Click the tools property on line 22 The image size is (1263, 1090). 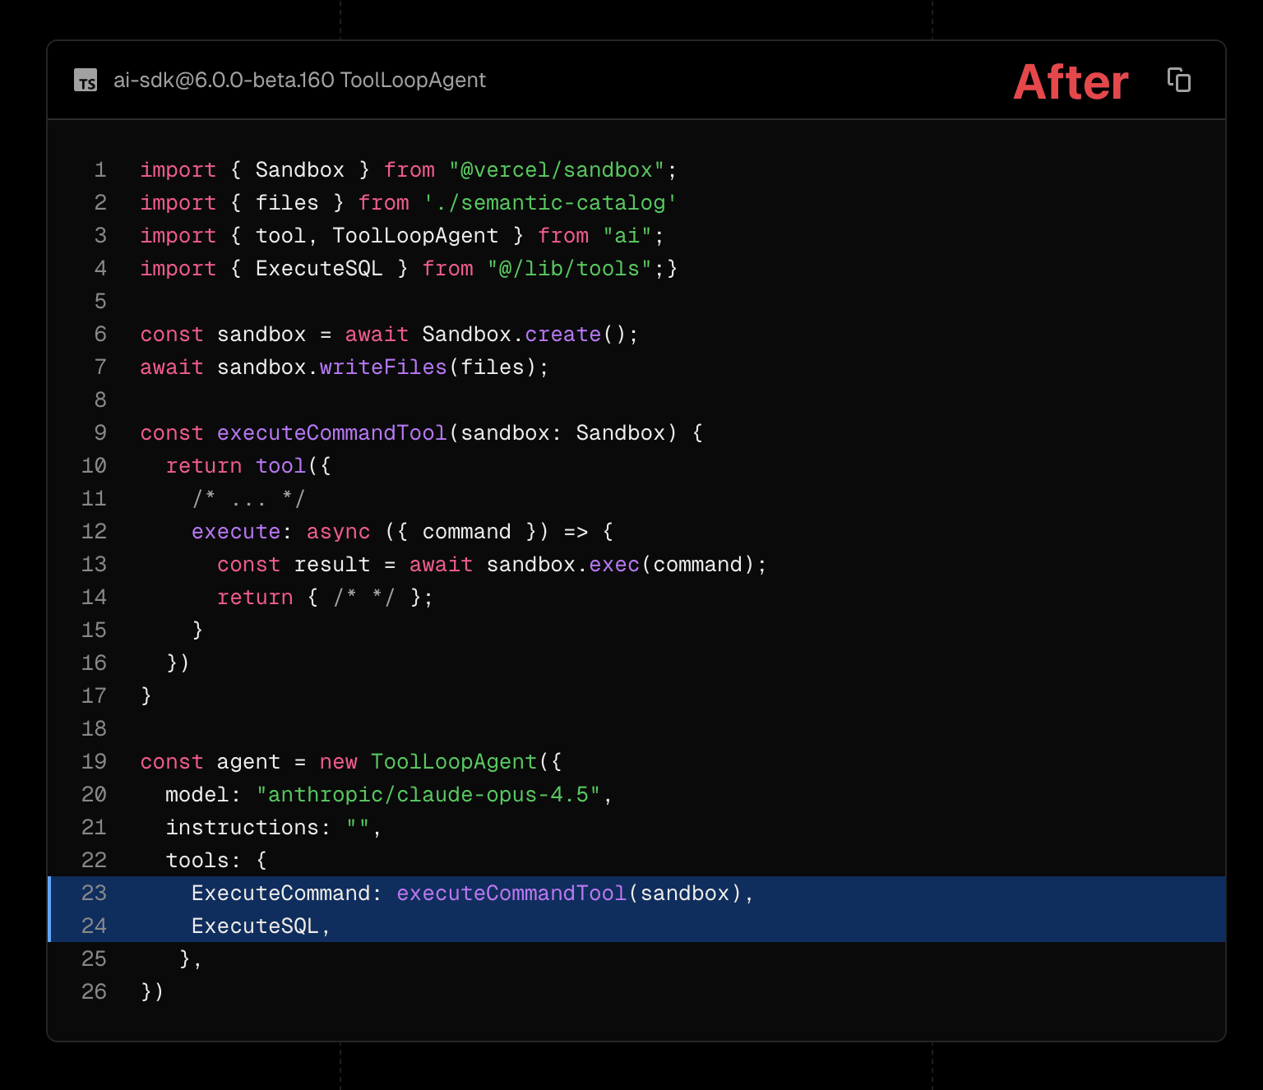196,861
